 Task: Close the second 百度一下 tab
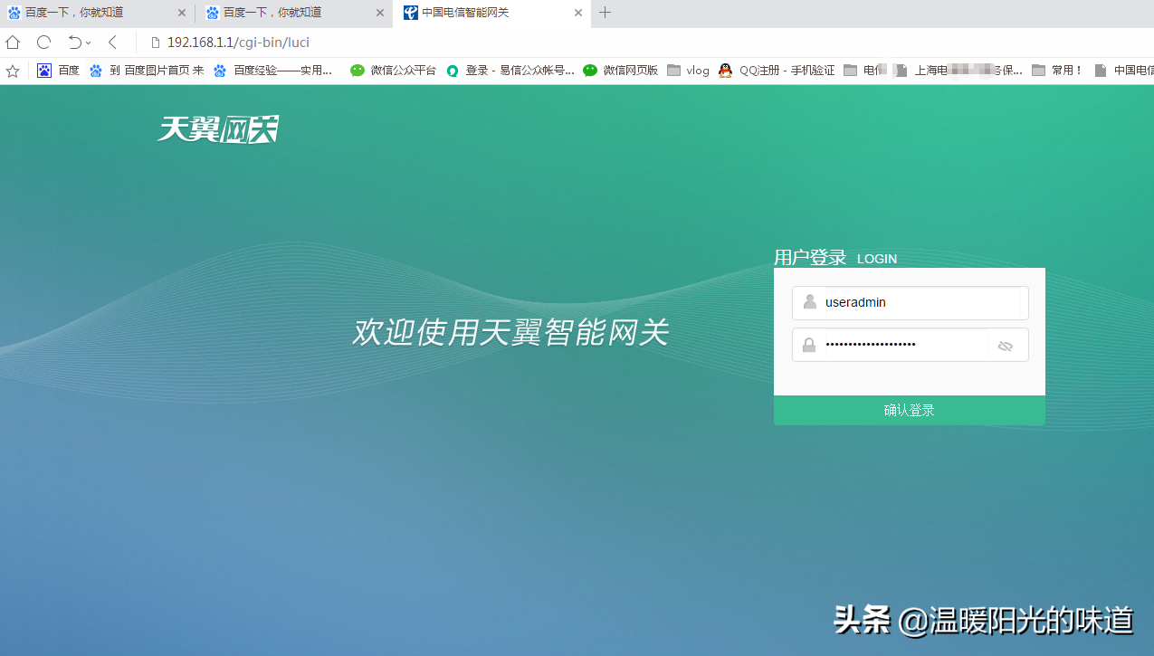(379, 13)
